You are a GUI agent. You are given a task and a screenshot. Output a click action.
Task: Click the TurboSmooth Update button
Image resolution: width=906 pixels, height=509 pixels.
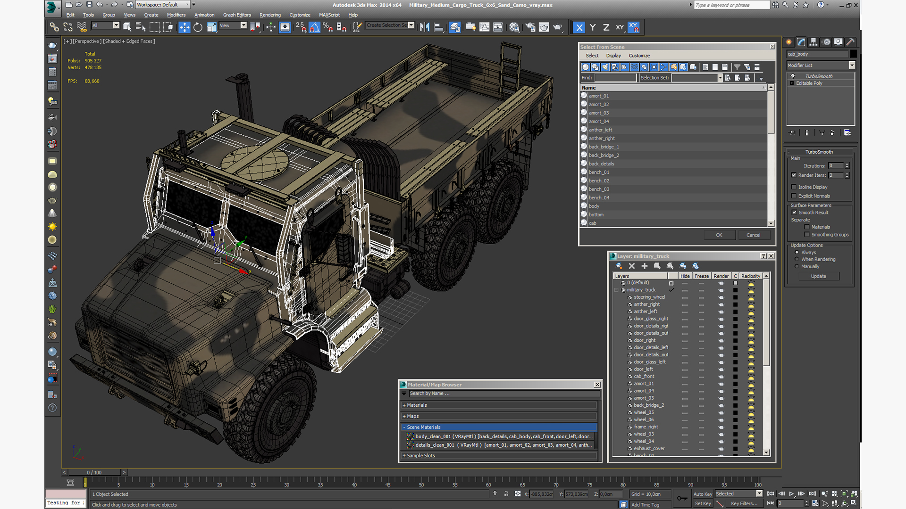pyautogui.click(x=818, y=276)
